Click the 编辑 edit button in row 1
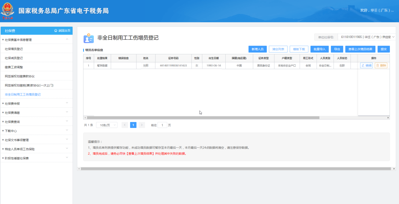This screenshot has width=399, height=204. tap(366, 65)
